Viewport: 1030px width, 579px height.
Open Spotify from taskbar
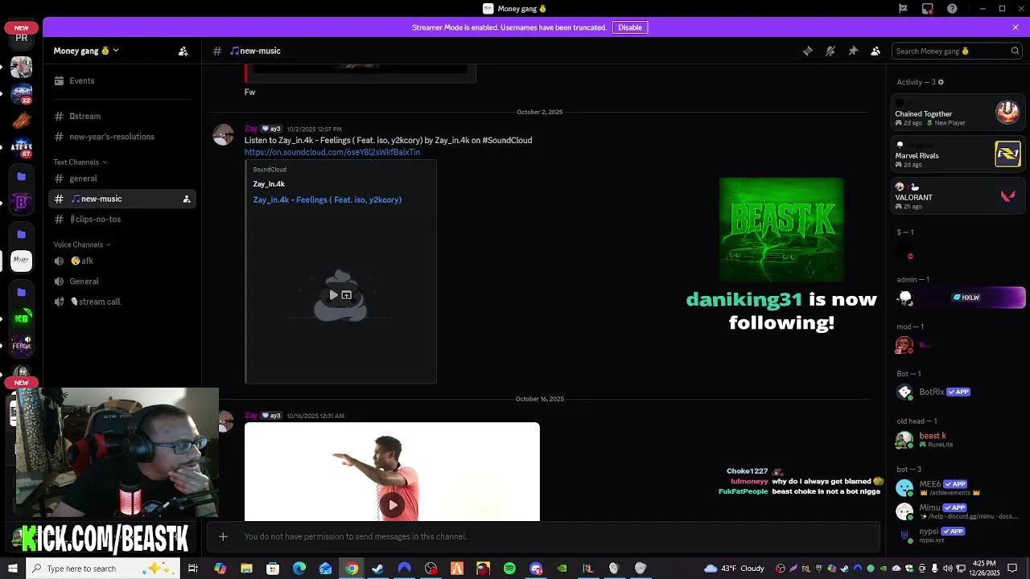509,569
